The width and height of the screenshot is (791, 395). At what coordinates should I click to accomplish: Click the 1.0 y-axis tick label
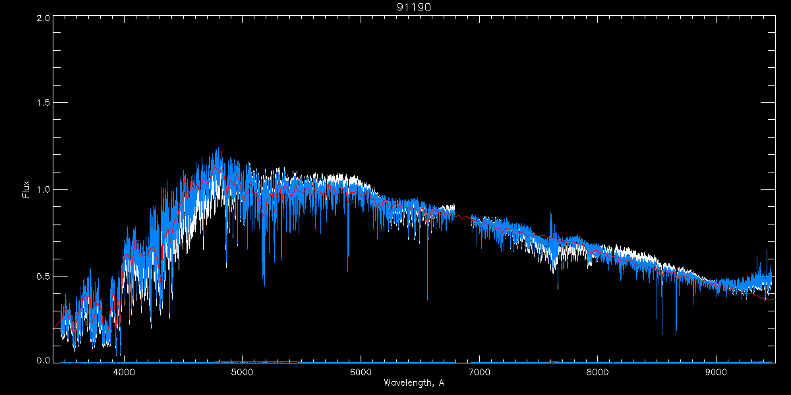click(43, 190)
